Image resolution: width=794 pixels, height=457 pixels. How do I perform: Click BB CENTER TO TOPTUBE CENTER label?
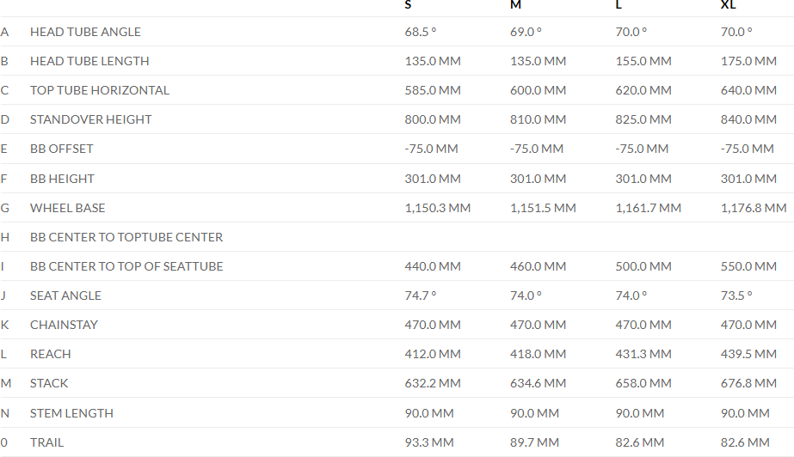pyautogui.click(x=126, y=237)
